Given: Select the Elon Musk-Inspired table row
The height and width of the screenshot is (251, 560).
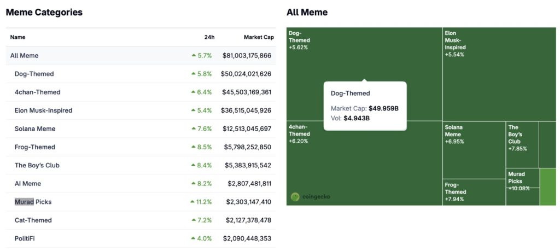Looking at the screenshot, I should 43,110.
